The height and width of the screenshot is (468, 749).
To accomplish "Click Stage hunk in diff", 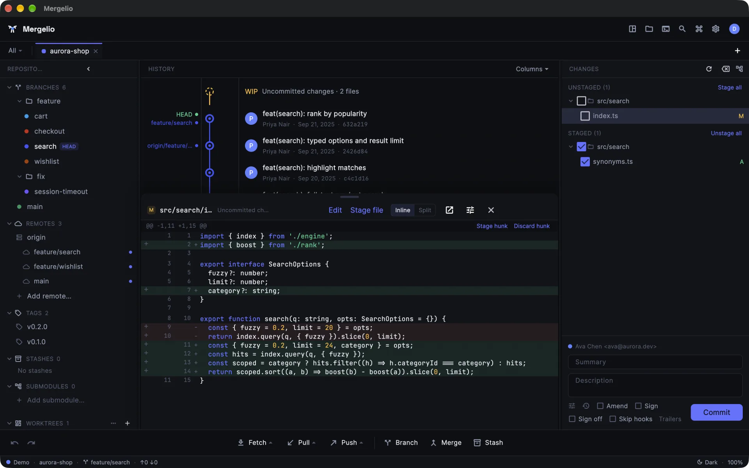I will (x=492, y=226).
